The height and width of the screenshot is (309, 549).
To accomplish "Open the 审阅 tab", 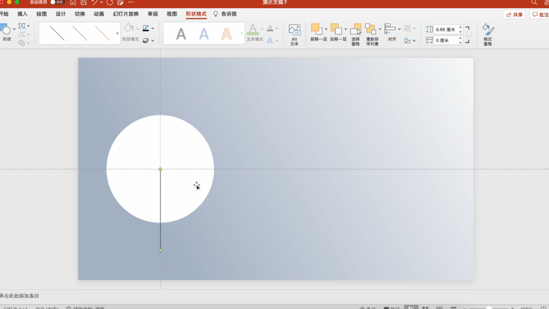I will coord(152,14).
